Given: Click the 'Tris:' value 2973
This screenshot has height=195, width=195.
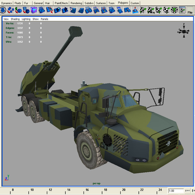Looking at the screenshot, I should 20,37.
